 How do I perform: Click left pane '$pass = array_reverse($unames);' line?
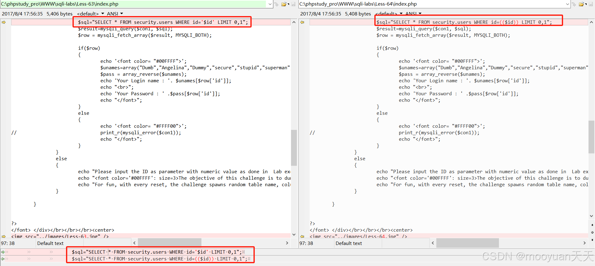tap(143, 74)
